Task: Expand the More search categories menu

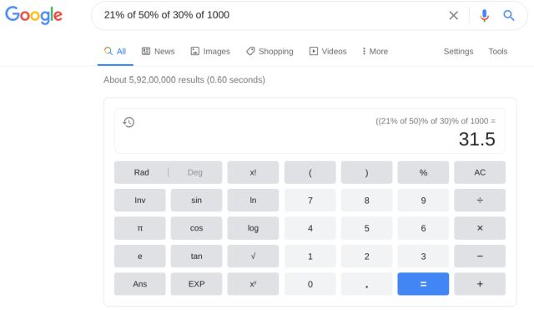Action: (375, 51)
